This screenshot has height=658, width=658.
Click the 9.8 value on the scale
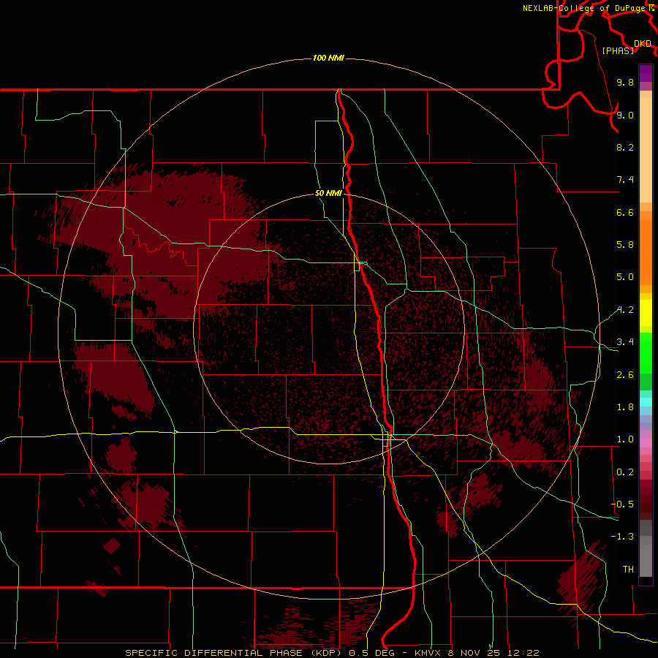pos(625,82)
